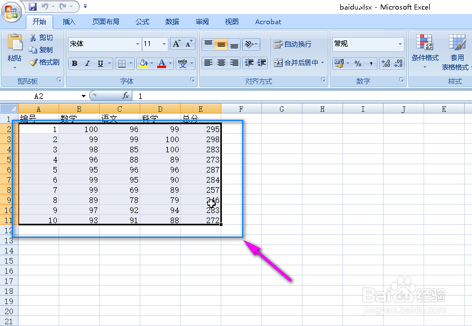472x326 pixels.
Task: Expand fill color dropdown arrow
Action: coord(152,64)
